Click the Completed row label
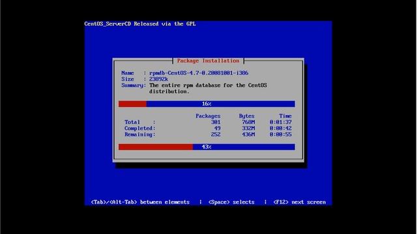The image size is (417, 234). pos(140,128)
